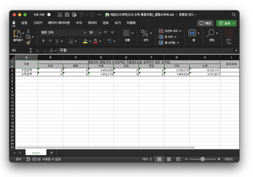253x177 pixels.
Task: Add a new sheet with plus button
Action: (52, 153)
